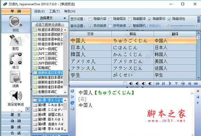Click the blue play triangle in playback bar

[170, 83]
